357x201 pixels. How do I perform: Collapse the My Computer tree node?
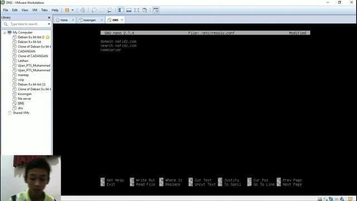pos(4,32)
